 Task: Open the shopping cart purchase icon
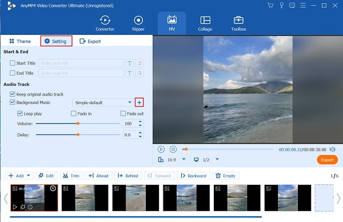[x=270, y=5]
